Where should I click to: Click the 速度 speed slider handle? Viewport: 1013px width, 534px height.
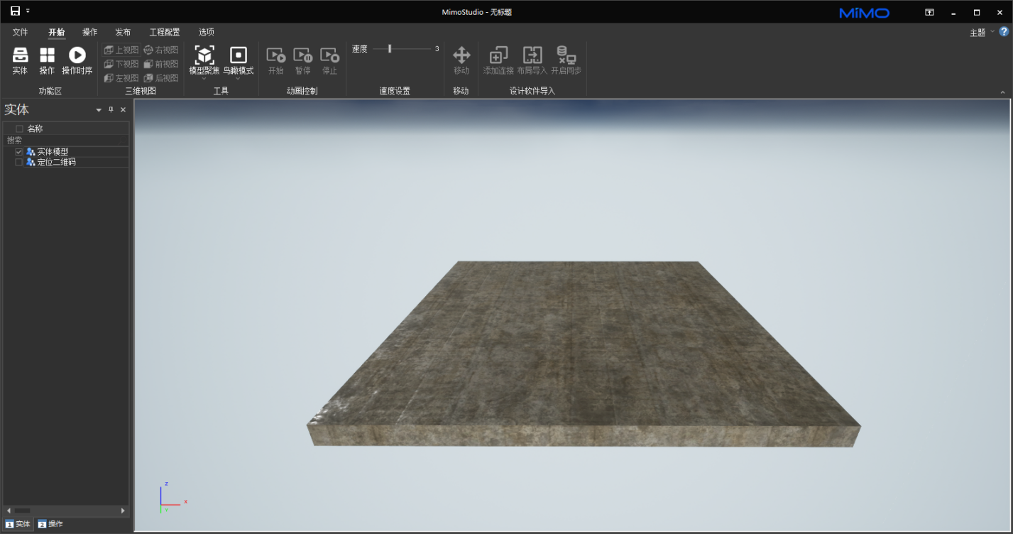click(x=390, y=49)
